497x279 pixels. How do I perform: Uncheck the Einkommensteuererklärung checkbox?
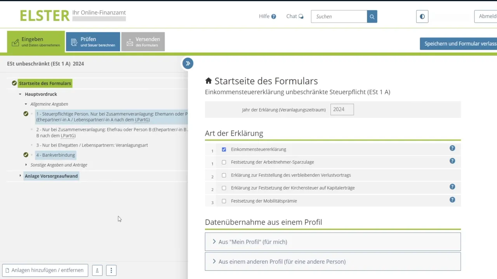coord(224,149)
